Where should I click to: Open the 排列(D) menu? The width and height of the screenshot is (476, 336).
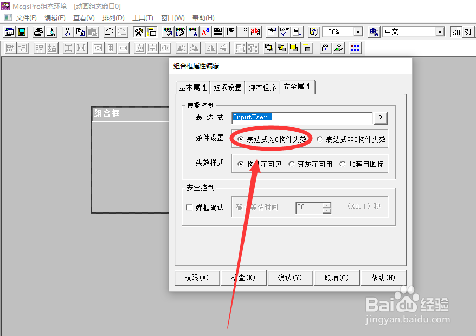(x=113, y=18)
